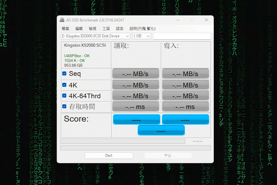Close the AS SSD Benchmark window
This screenshot has height=185, width=277.
(206, 20)
